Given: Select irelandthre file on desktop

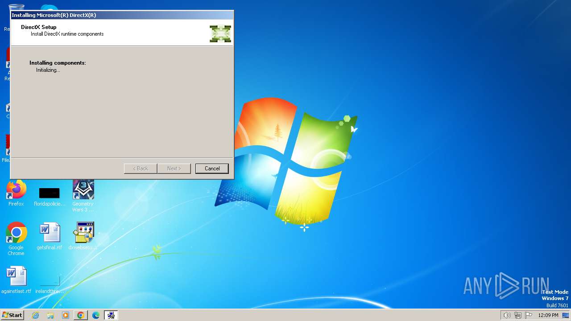Looking at the screenshot, I should pyautogui.click(x=50, y=284).
